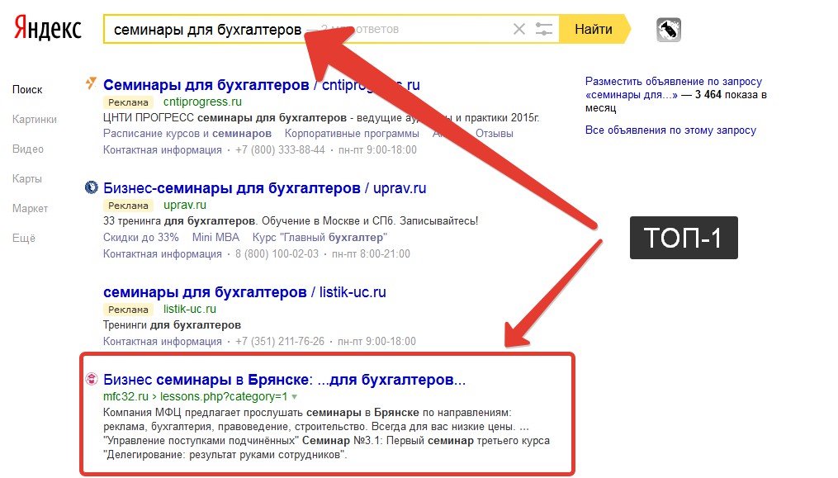838x478 pixels.
Task: Click cntiprogress favicon icon beside first ad
Action: point(92,83)
